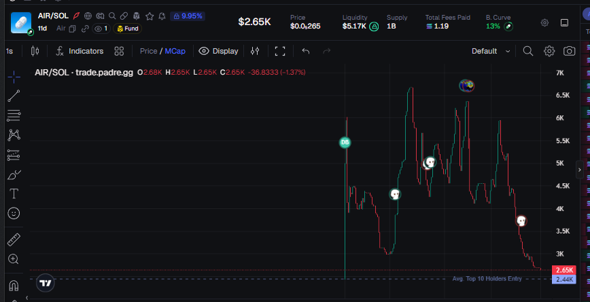This screenshot has width=590, height=302.
Task: Click the Avg. Top 10 Holders Entry label
Action: (487, 279)
